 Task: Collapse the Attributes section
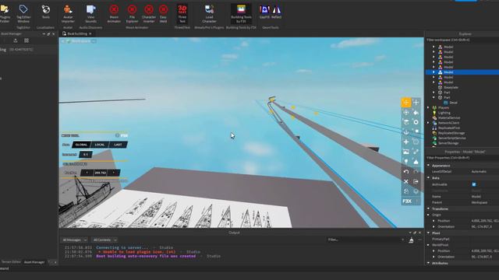pos(428,263)
